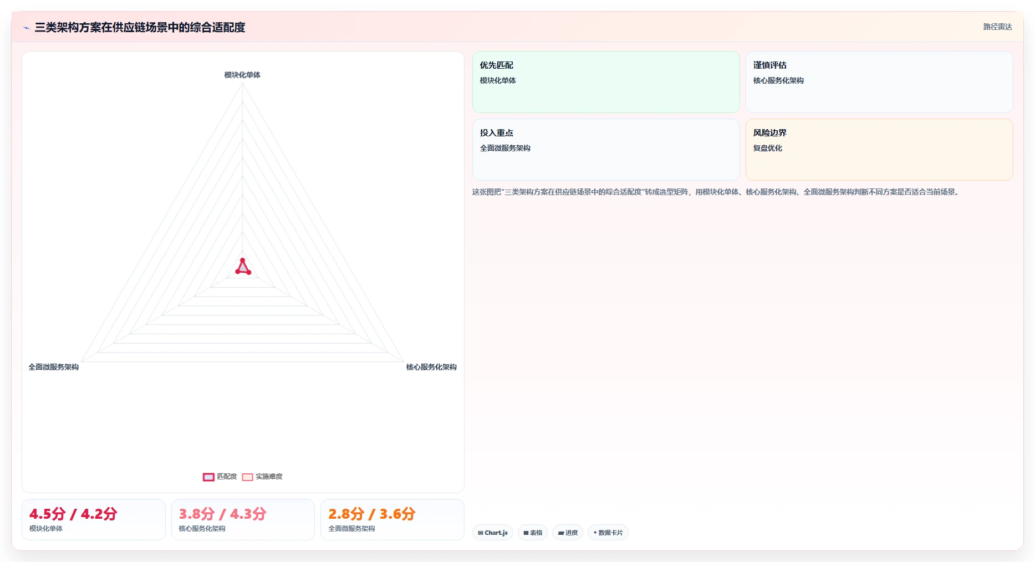Image resolution: width=1035 pixels, height=562 pixels.
Task: Open the 优先匹配 card
Action: 606,82
